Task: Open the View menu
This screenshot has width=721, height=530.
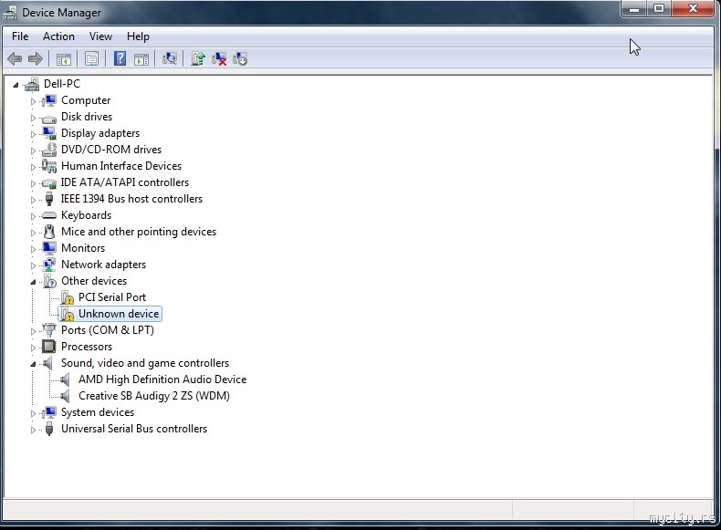Action: (x=100, y=36)
